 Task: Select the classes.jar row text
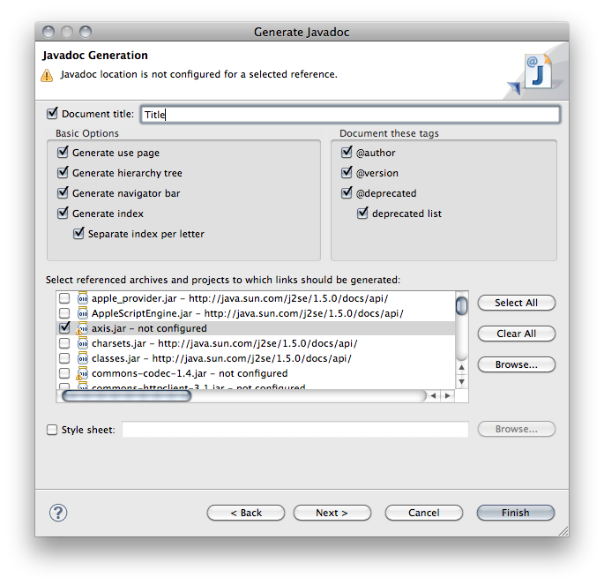click(x=221, y=358)
